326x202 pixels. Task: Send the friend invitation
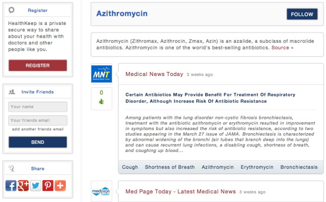point(38,142)
